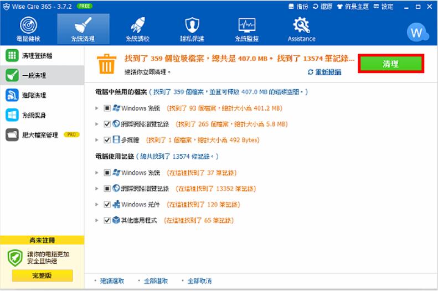The image size is (438, 291).
Task: Open 設定 settings in title bar
Action: 383,7
